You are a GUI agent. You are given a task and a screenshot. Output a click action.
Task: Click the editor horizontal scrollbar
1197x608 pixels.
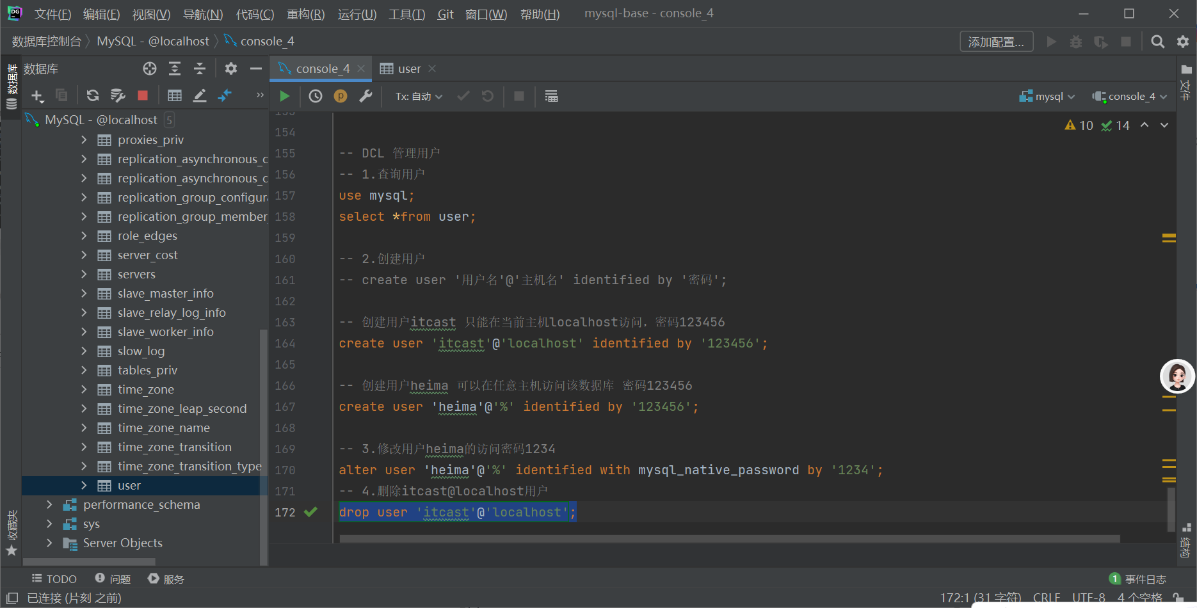pyautogui.click(x=730, y=539)
